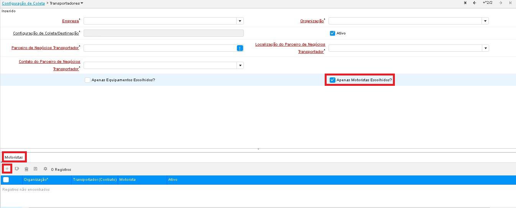Click the trash delete icon in Motoristas toolbar
Screen dimensions: 516x208
pyautogui.click(x=26, y=169)
